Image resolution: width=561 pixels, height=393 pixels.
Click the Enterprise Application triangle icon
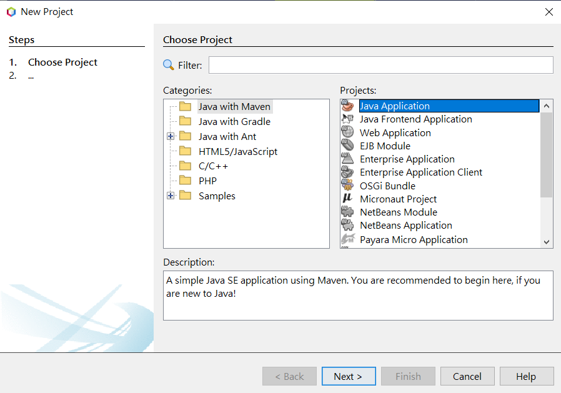tap(347, 159)
